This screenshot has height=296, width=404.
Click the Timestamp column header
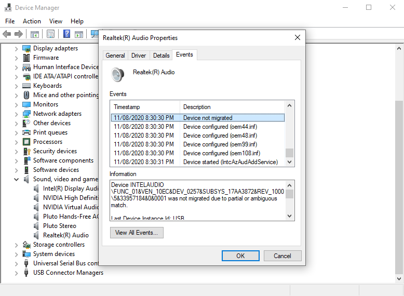[x=145, y=107]
